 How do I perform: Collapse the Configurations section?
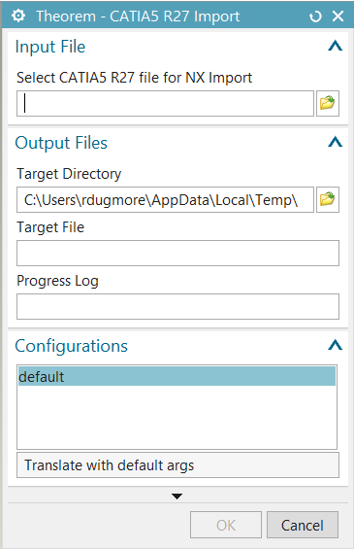coord(336,345)
